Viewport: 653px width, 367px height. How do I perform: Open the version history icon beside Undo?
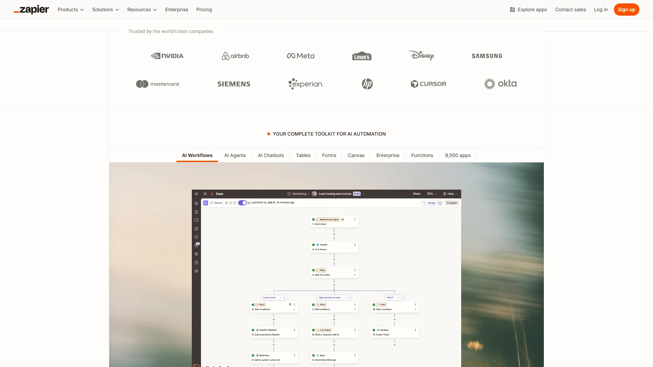tap(440, 203)
